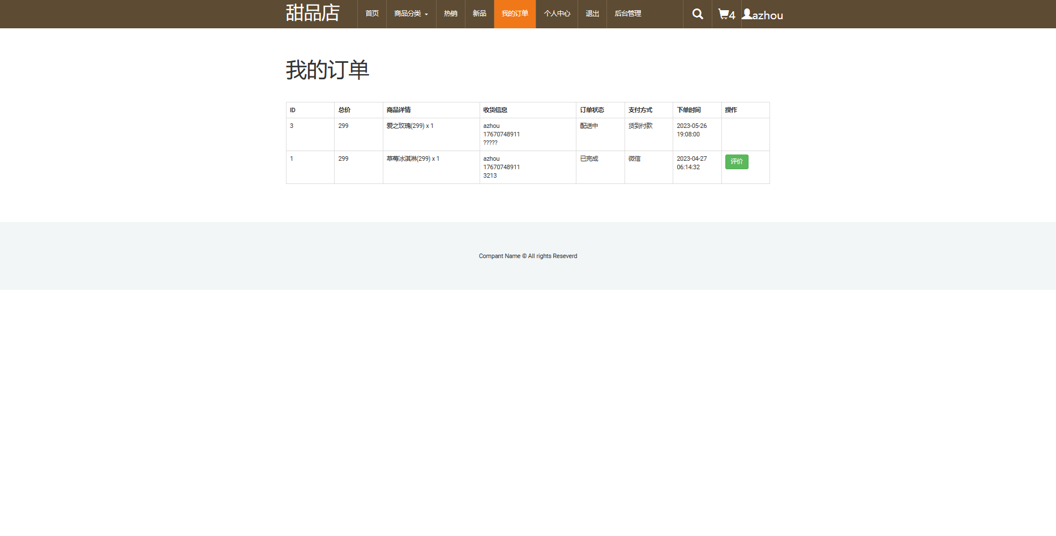Go to 首页 in the navigation bar

372,14
